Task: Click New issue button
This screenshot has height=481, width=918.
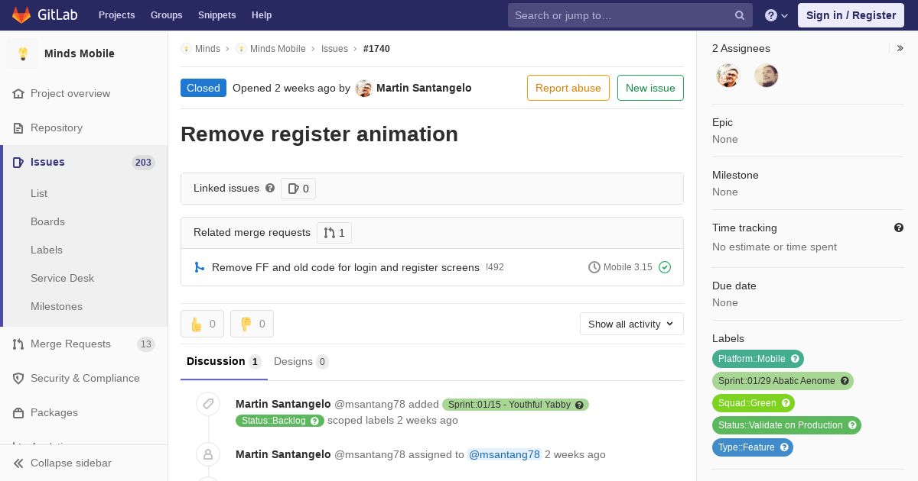Action: 650,88
